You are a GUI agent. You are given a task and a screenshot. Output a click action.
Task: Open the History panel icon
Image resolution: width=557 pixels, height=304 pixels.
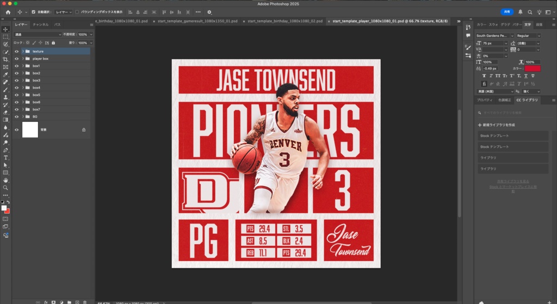468,27
